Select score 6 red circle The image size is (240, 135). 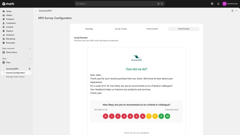[x=143, y=116]
